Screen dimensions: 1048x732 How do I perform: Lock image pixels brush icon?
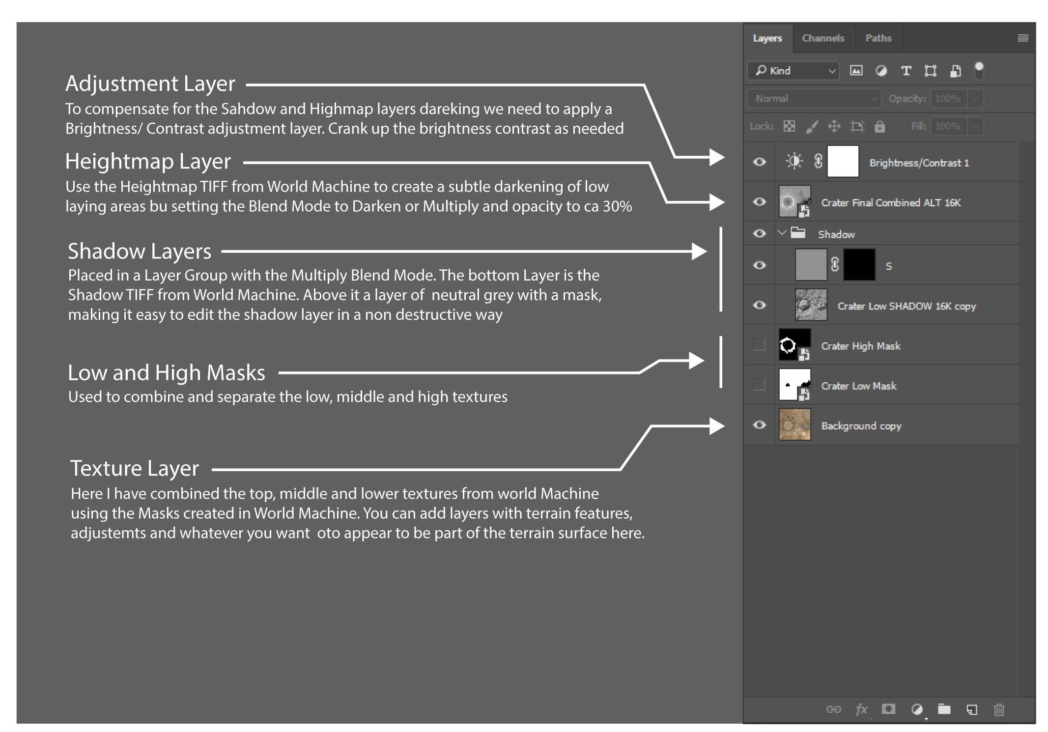812,126
